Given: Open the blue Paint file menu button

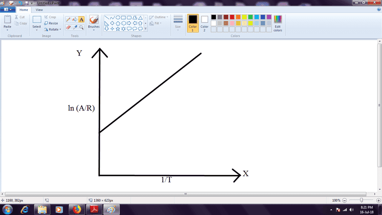Looking at the screenshot, I should [x=8, y=10].
